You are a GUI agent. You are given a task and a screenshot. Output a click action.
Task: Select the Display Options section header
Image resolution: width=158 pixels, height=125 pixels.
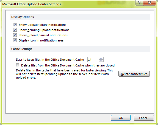pyautogui.click(x=23, y=17)
